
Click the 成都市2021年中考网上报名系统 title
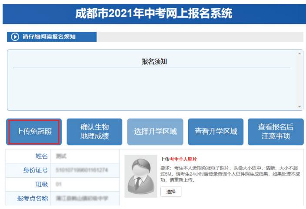(x=154, y=13)
